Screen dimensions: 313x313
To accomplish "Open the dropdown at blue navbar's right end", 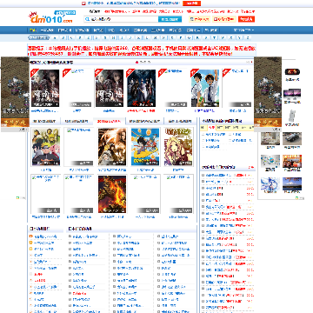I will pyautogui.click(x=243, y=30).
